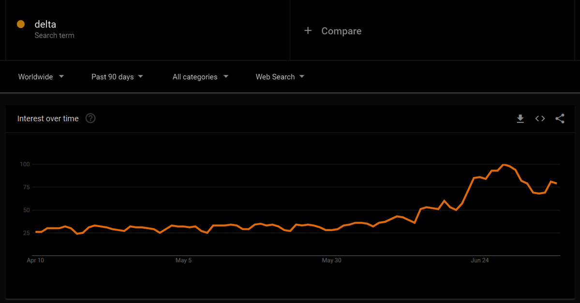Expand the All categories dropdown
Image resolution: width=580 pixels, height=303 pixels.
tap(200, 77)
